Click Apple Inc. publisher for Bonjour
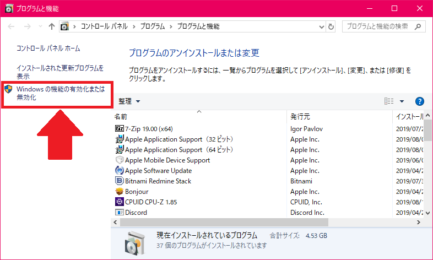 [x=305, y=192]
